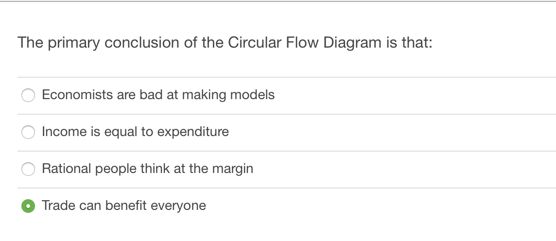Click the word 'primary' in the question

(x=74, y=43)
